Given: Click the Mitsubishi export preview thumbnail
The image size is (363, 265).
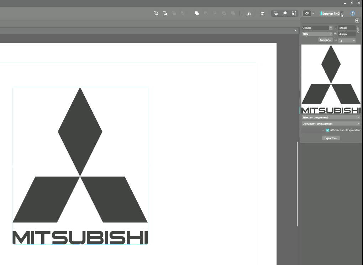Looking at the screenshot, I should point(331,79).
